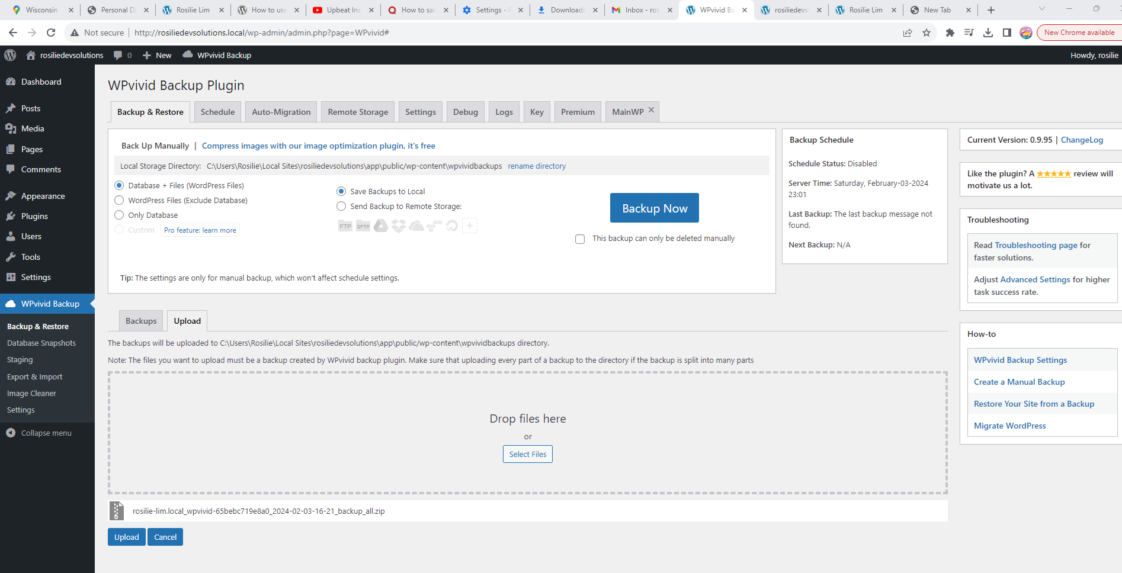Image resolution: width=1122 pixels, height=573 pixels.
Task: Choose the Google Drive storage icon
Action: pyautogui.click(x=381, y=226)
